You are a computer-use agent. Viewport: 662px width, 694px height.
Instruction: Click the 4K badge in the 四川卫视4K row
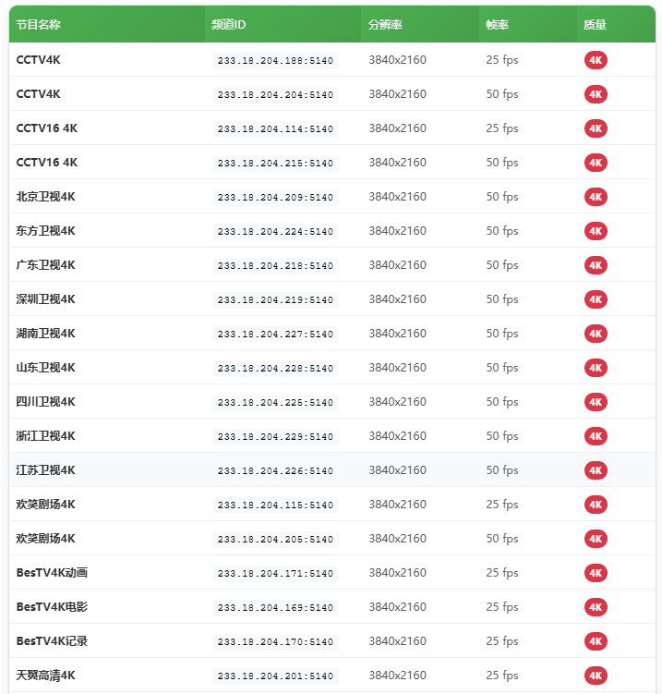pos(596,402)
